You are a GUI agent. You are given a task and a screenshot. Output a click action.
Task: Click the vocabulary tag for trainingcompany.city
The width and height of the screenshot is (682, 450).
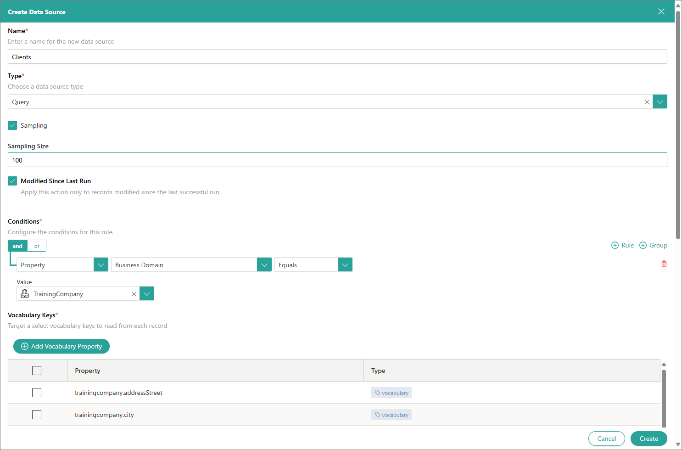391,415
